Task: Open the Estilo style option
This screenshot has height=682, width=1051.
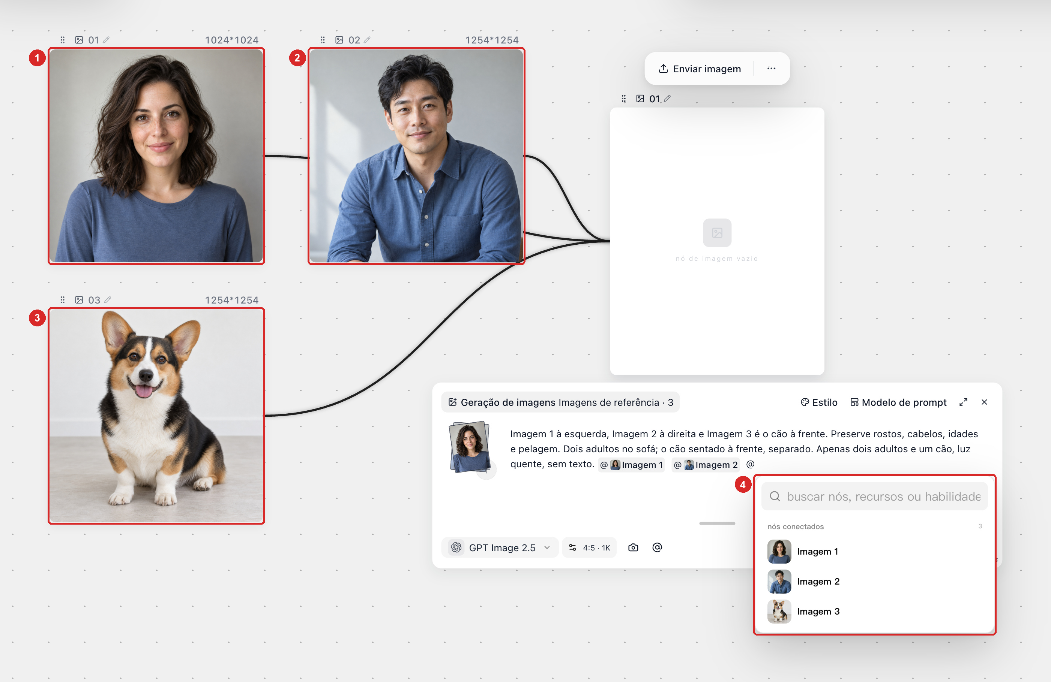Action: 819,402
